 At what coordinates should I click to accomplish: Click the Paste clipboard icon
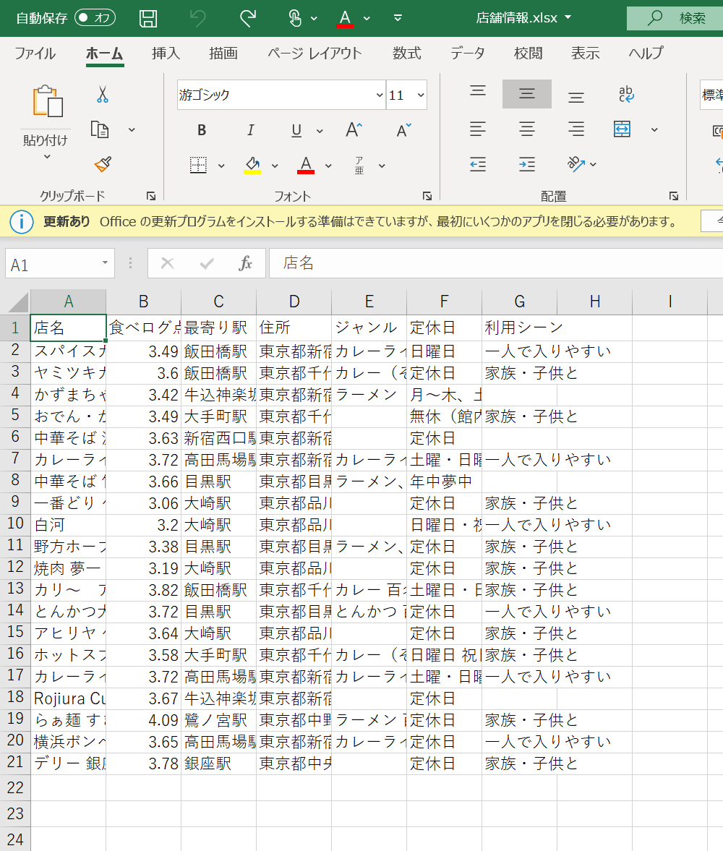tap(48, 101)
